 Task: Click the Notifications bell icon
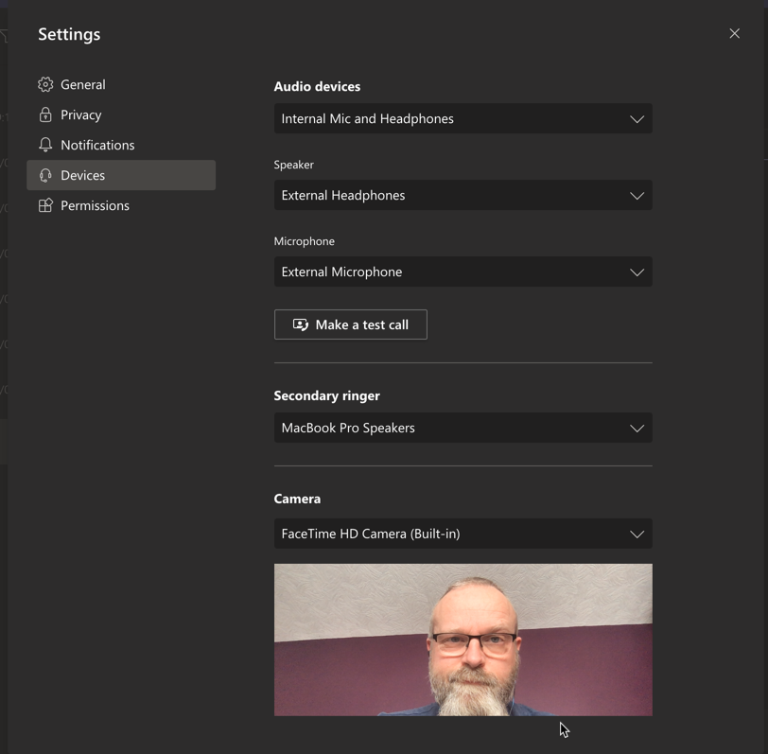(x=44, y=145)
